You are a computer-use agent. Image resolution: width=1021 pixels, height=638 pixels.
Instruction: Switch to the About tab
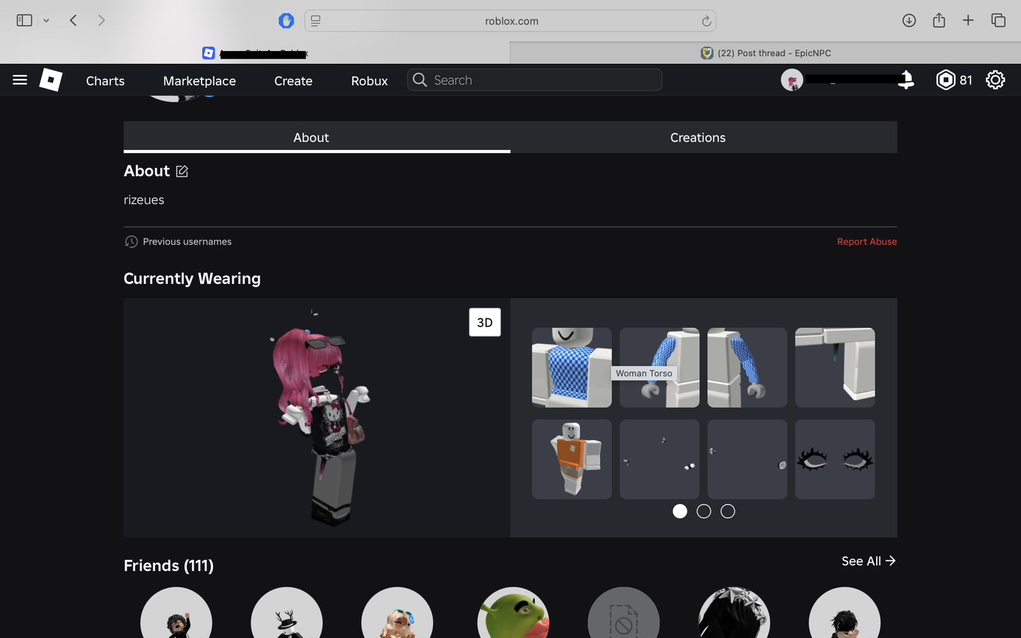click(x=317, y=137)
